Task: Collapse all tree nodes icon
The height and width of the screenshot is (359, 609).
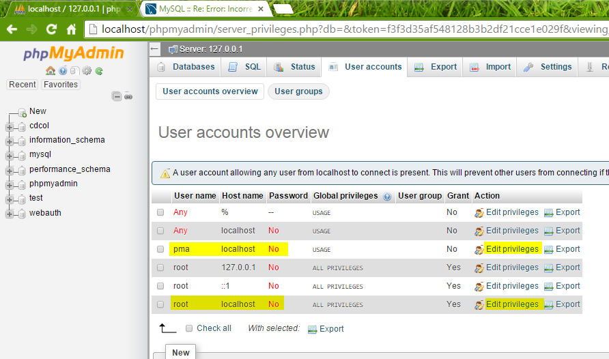Action: (x=117, y=96)
